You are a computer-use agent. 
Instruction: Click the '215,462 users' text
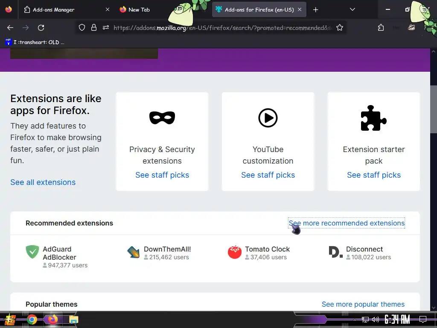click(x=169, y=257)
